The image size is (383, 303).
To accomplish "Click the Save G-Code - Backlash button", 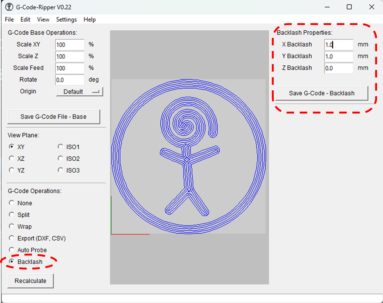I will coord(321,93).
